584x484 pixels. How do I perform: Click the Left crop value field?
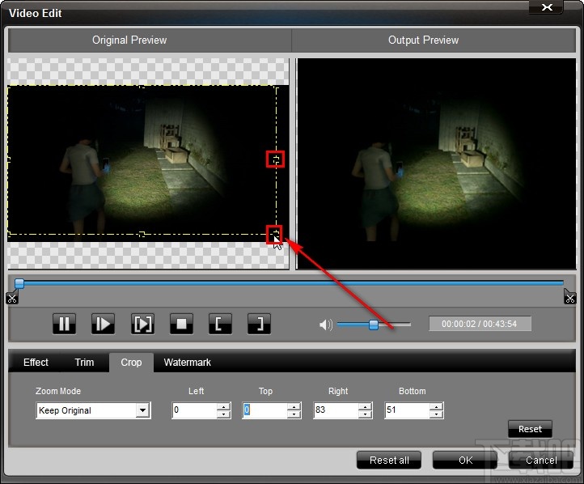coord(194,410)
